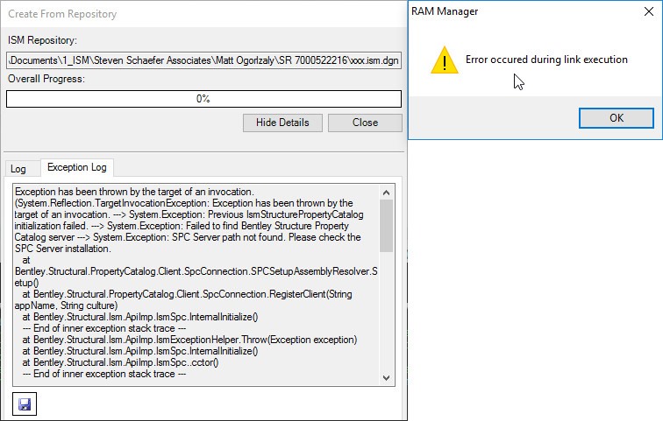Click the Close button
The width and height of the screenshot is (663, 421).
[x=365, y=123]
